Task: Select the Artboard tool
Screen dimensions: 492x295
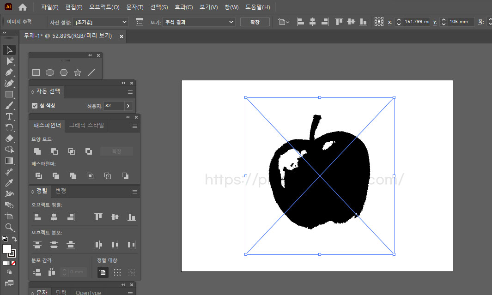Action: [x=9, y=217]
